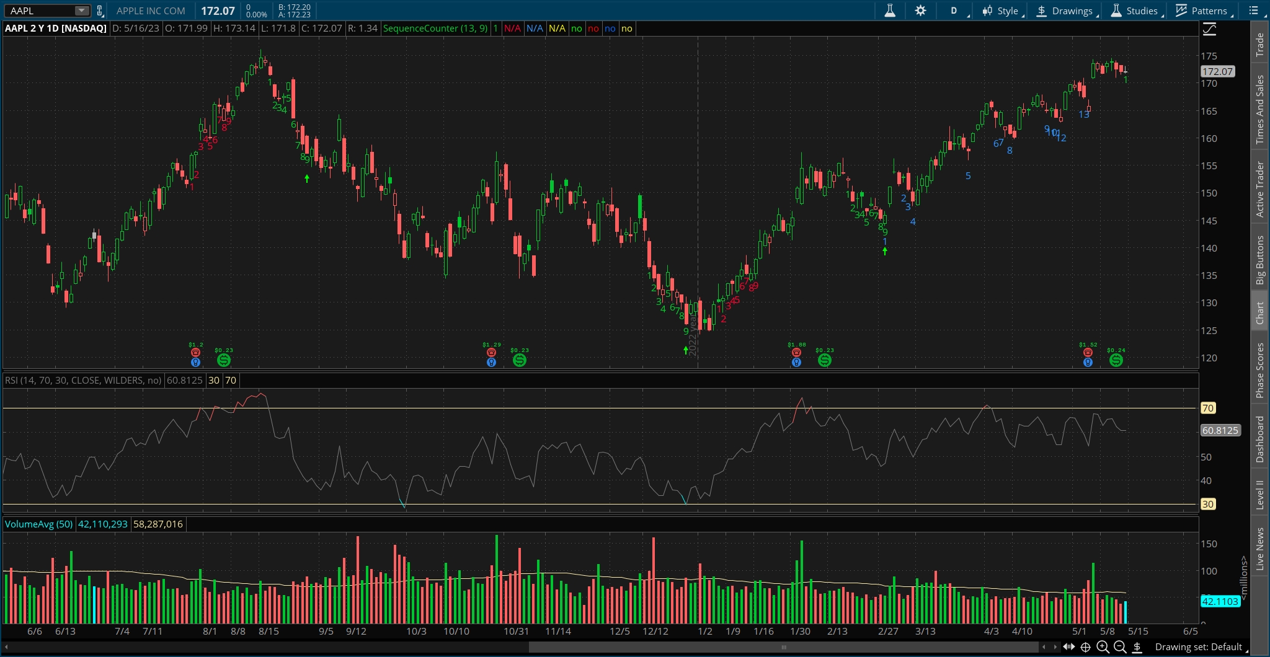Open chart settings gear icon
1270x657 pixels.
pos(920,11)
